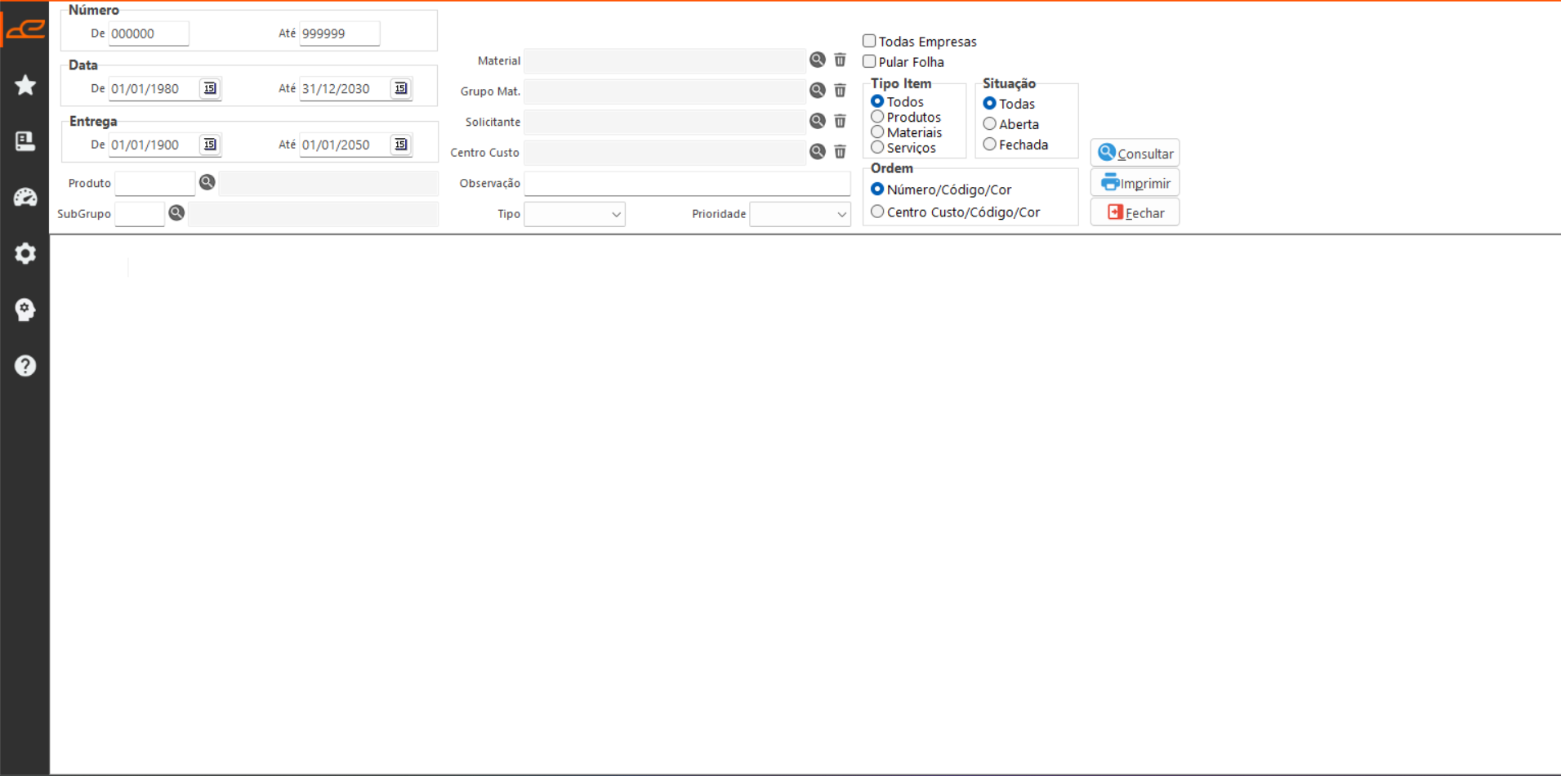Select the Materiais item type
Screen dimensions: 1561x776
point(877,132)
